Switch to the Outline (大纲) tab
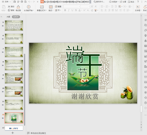147x135 pixels. click(x=8, y=17)
